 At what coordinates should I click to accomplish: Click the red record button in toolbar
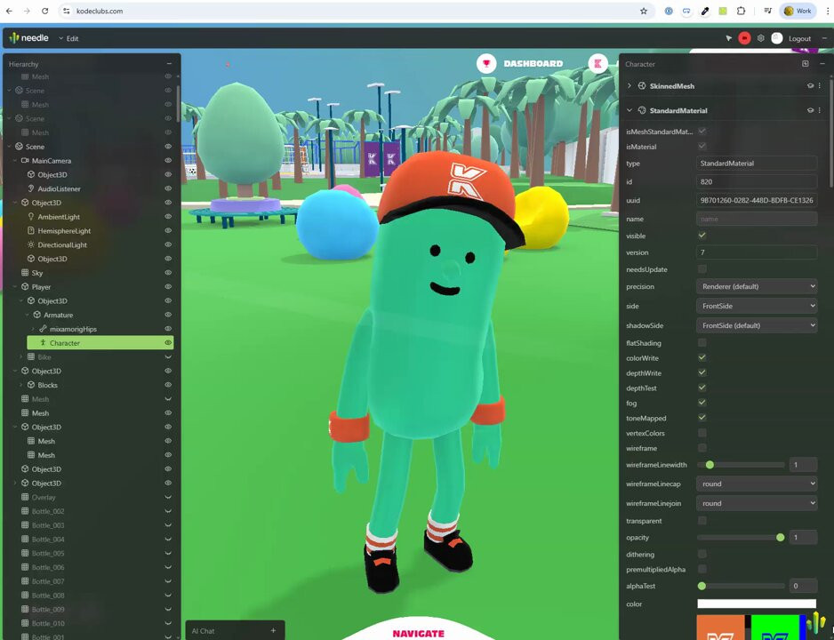click(744, 38)
